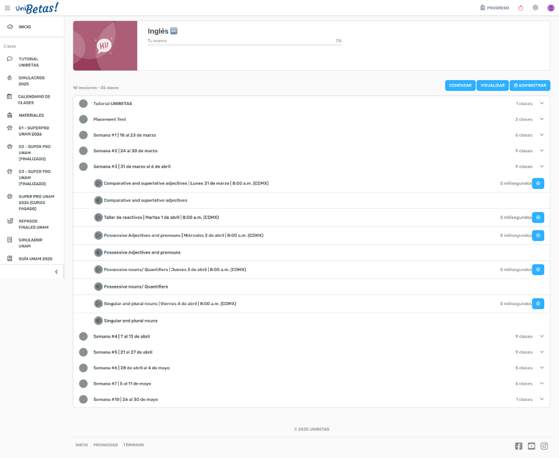
Task: Expand the Semana #2 lesson chevron
Action: click(x=542, y=151)
